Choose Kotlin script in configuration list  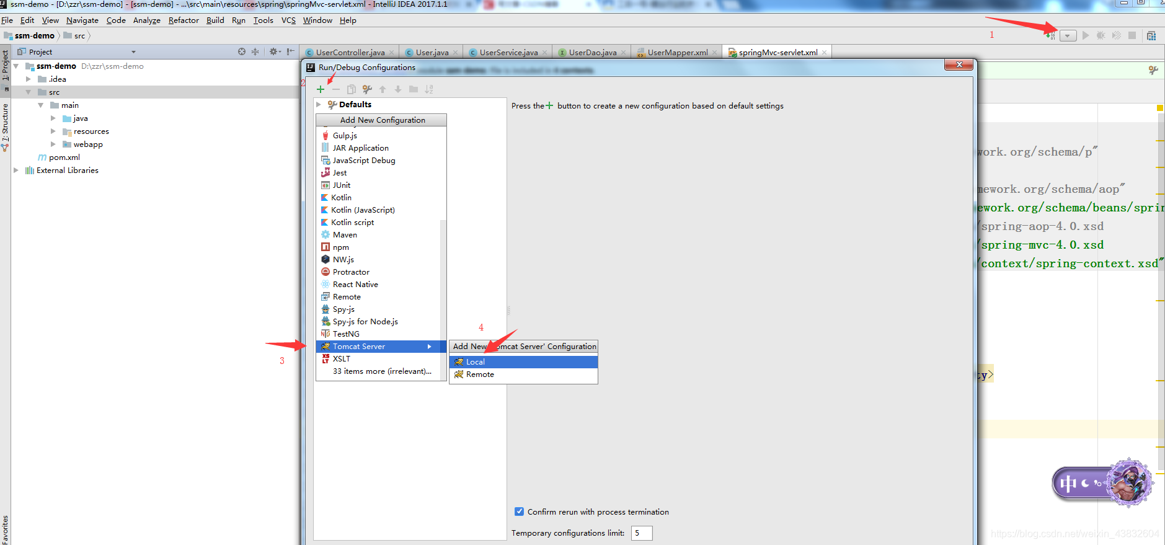(378, 223)
